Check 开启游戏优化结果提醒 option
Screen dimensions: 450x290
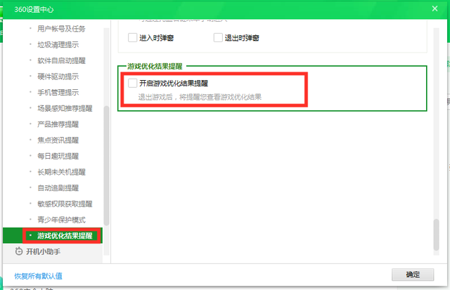[132, 83]
